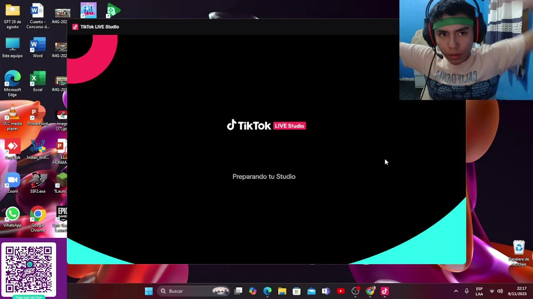Open Task View from the taskbar
The width and height of the screenshot is (533, 299).
[238, 291]
